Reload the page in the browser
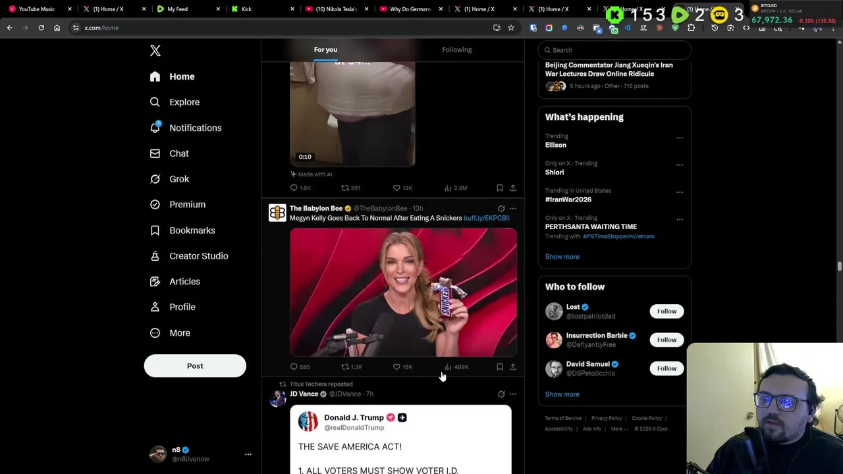843x474 pixels. [x=41, y=28]
